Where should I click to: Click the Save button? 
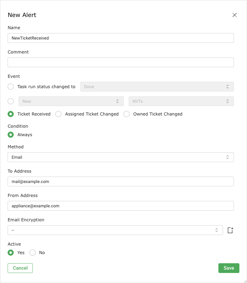229,268
